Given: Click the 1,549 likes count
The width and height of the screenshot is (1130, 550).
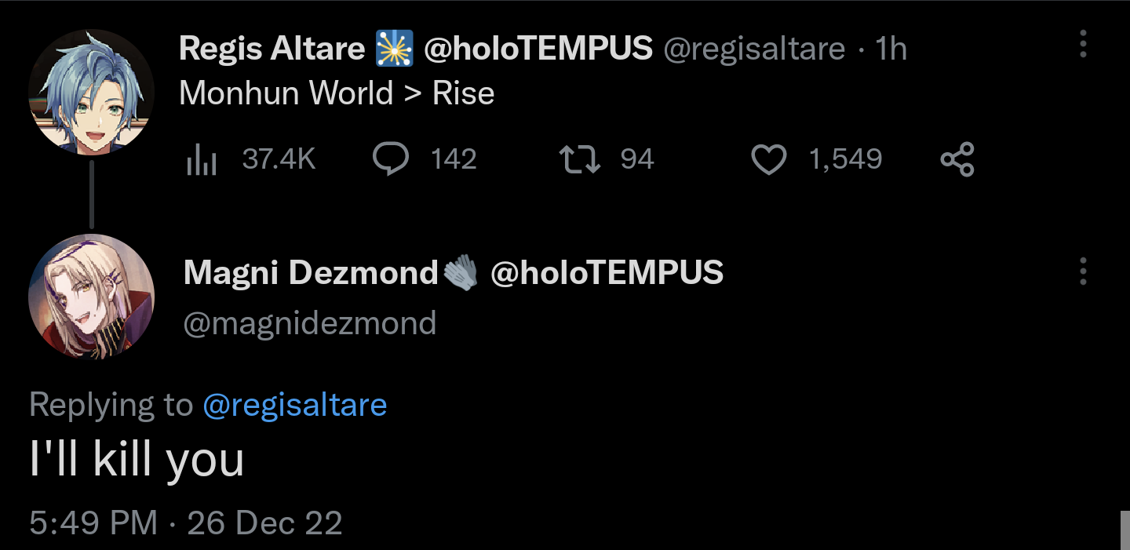Looking at the screenshot, I should point(845,159).
